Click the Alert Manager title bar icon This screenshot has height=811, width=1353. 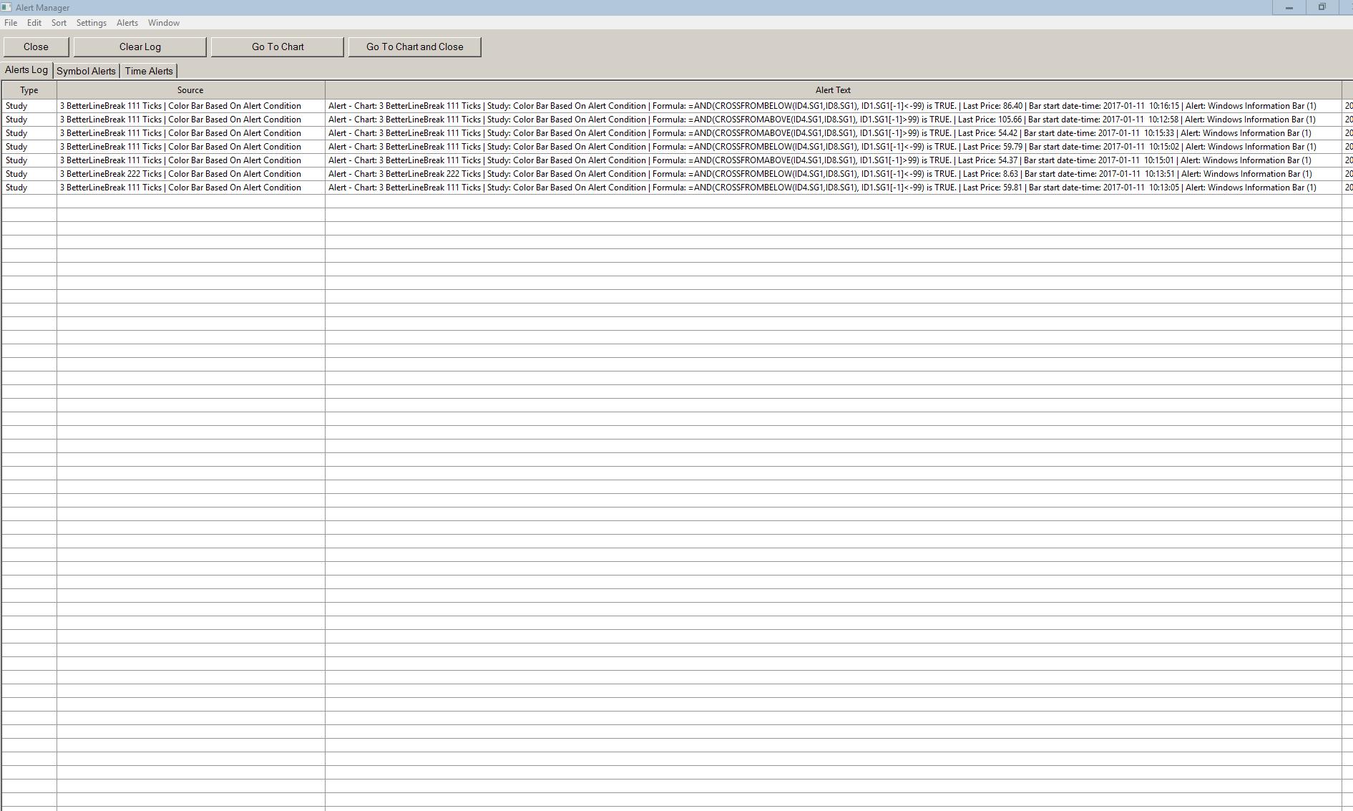pyautogui.click(x=6, y=7)
